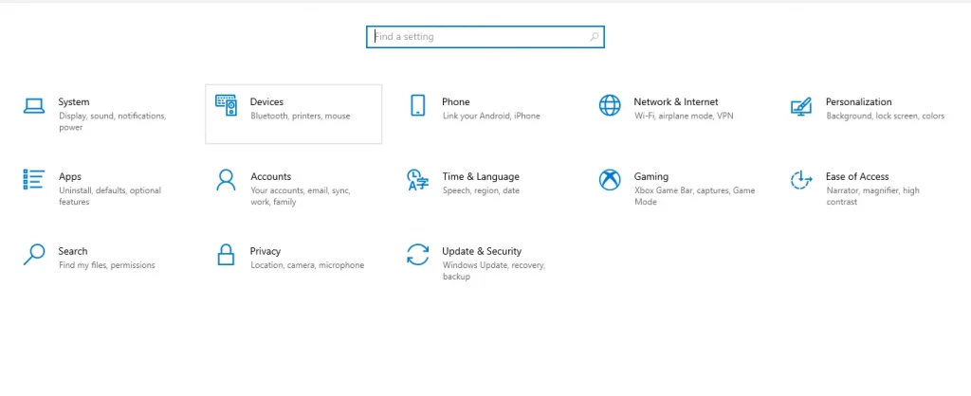Go to Time & Language title

tap(481, 177)
